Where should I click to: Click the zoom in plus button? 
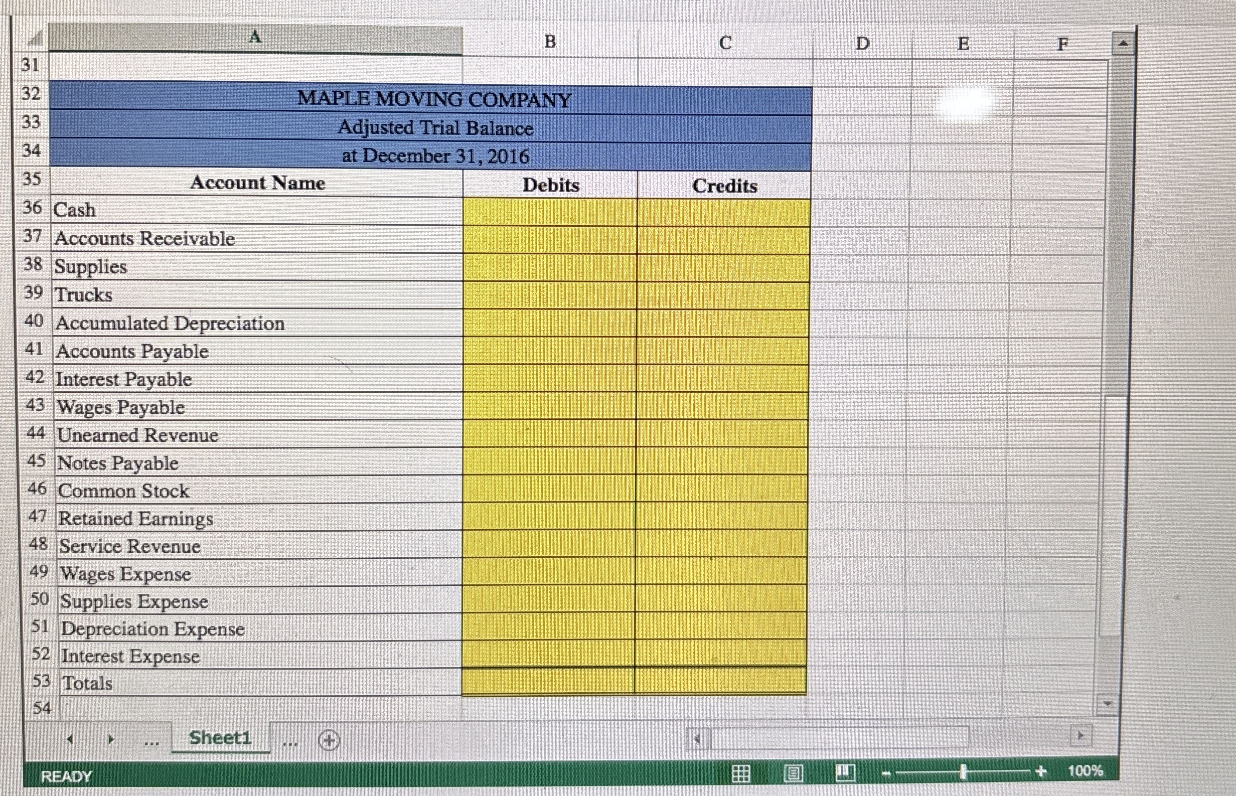point(1041,772)
